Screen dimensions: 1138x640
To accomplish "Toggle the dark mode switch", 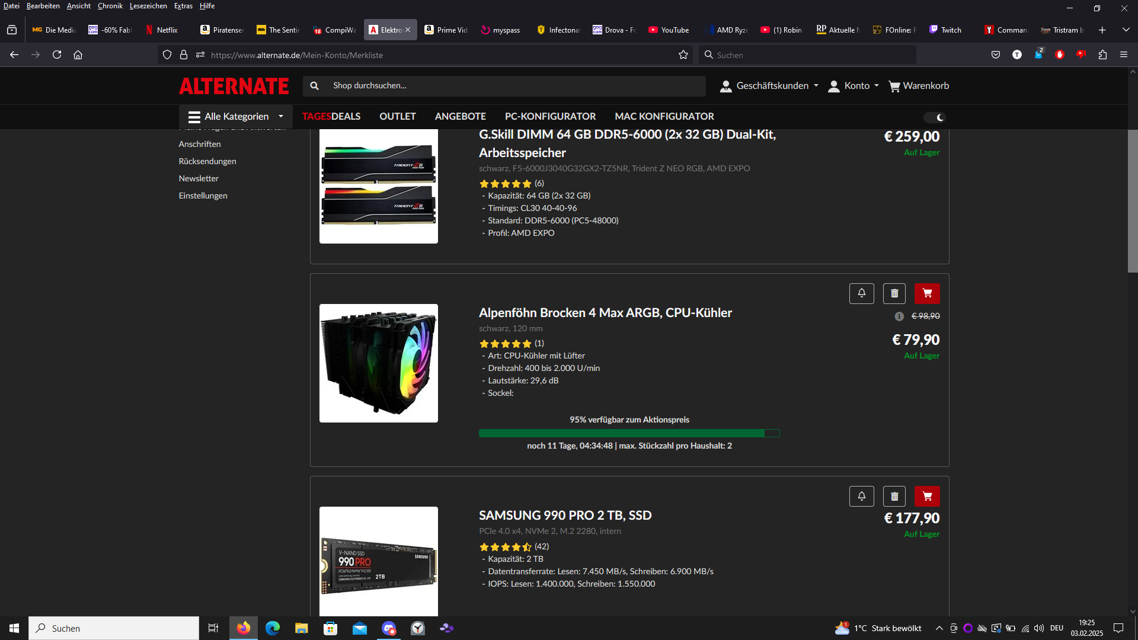I will pos(935,117).
